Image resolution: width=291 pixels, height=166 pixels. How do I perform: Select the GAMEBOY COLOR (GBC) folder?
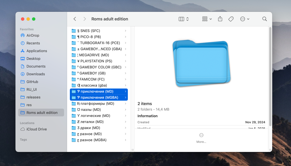coord(99,67)
